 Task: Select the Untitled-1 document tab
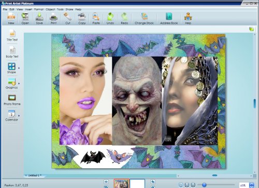[35, 176]
